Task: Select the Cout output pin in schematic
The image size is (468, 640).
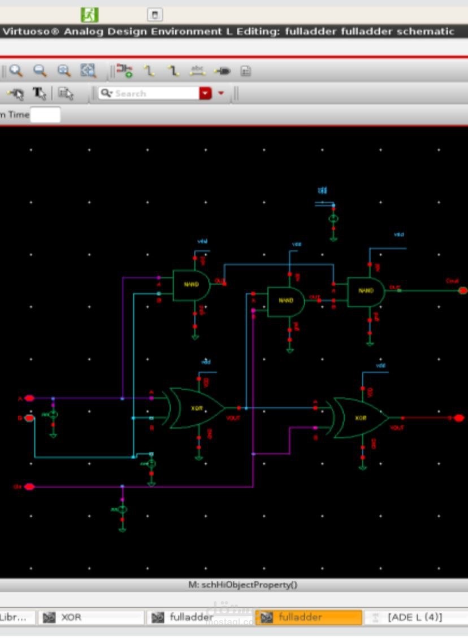Action: [x=462, y=290]
